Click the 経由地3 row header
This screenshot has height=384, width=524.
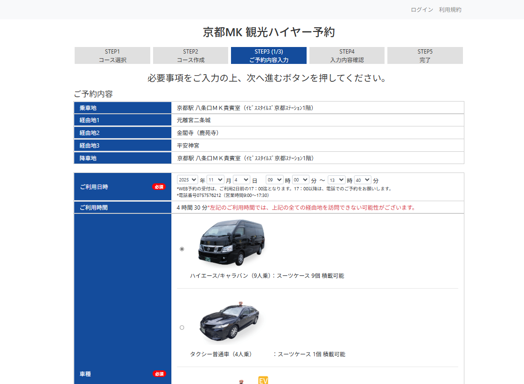tap(123, 146)
